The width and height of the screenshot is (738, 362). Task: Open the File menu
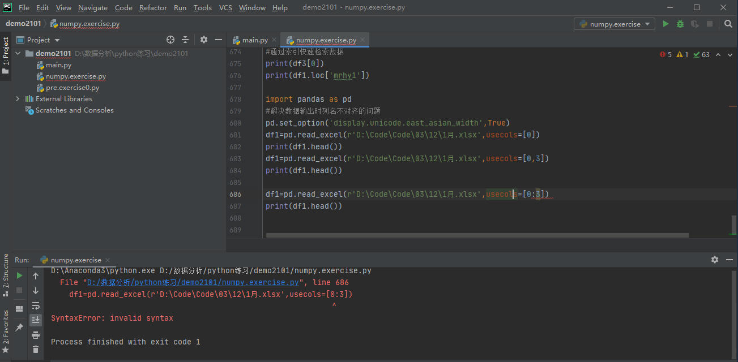click(24, 8)
